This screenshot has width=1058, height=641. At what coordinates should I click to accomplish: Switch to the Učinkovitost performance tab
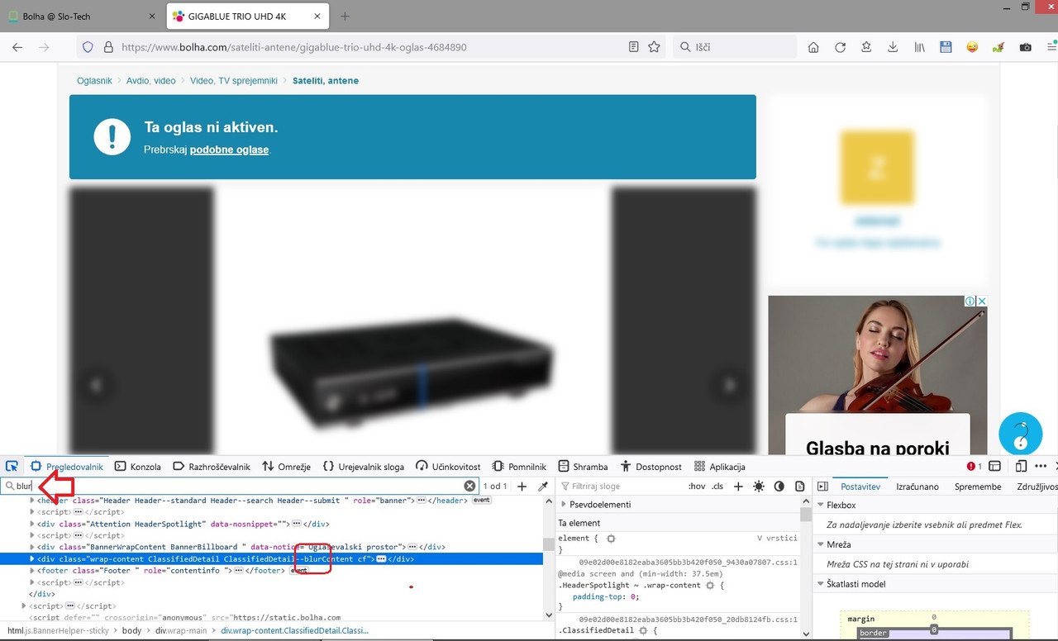coord(448,467)
